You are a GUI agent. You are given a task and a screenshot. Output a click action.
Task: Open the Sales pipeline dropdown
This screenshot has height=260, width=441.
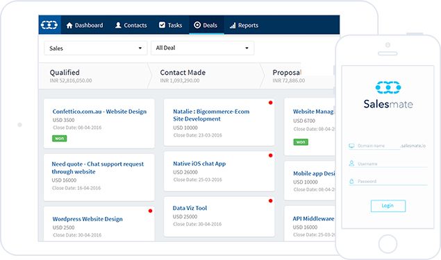coord(96,48)
